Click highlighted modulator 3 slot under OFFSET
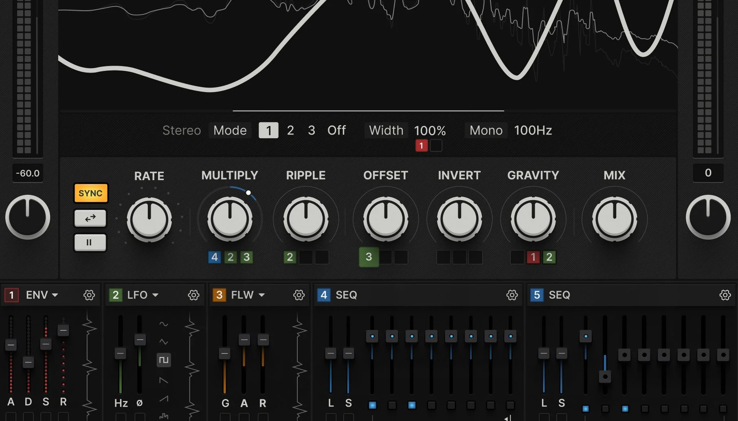Image resolution: width=738 pixels, height=421 pixels. pyautogui.click(x=369, y=257)
